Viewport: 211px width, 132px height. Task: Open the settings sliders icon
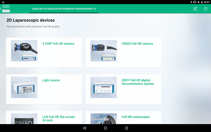pyautogui.click(x=195, y=9)
